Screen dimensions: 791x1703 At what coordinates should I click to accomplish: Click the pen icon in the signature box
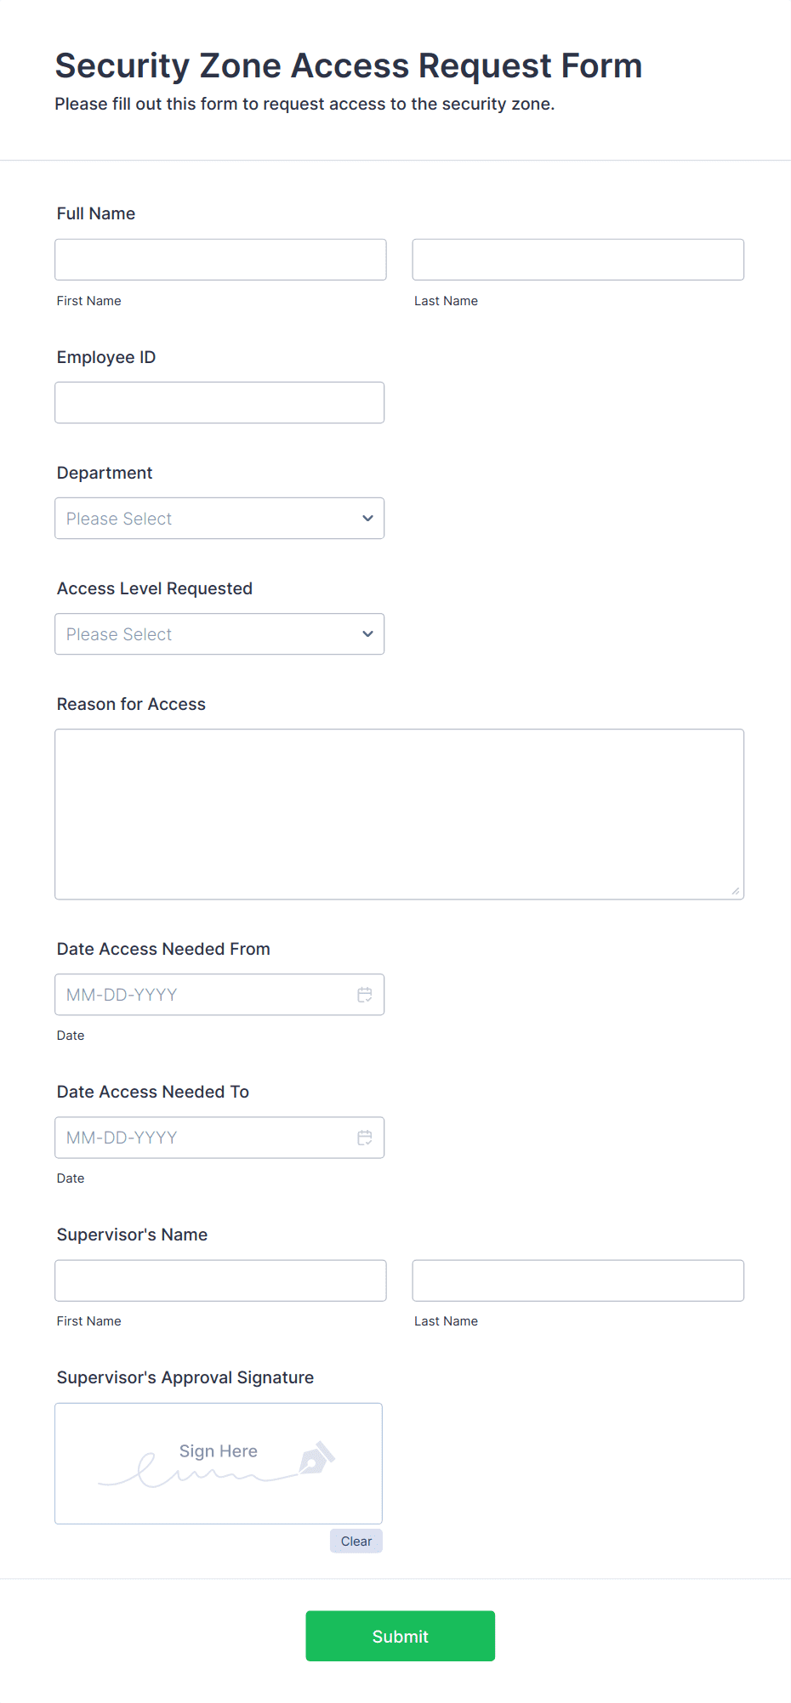(316, 1457)
